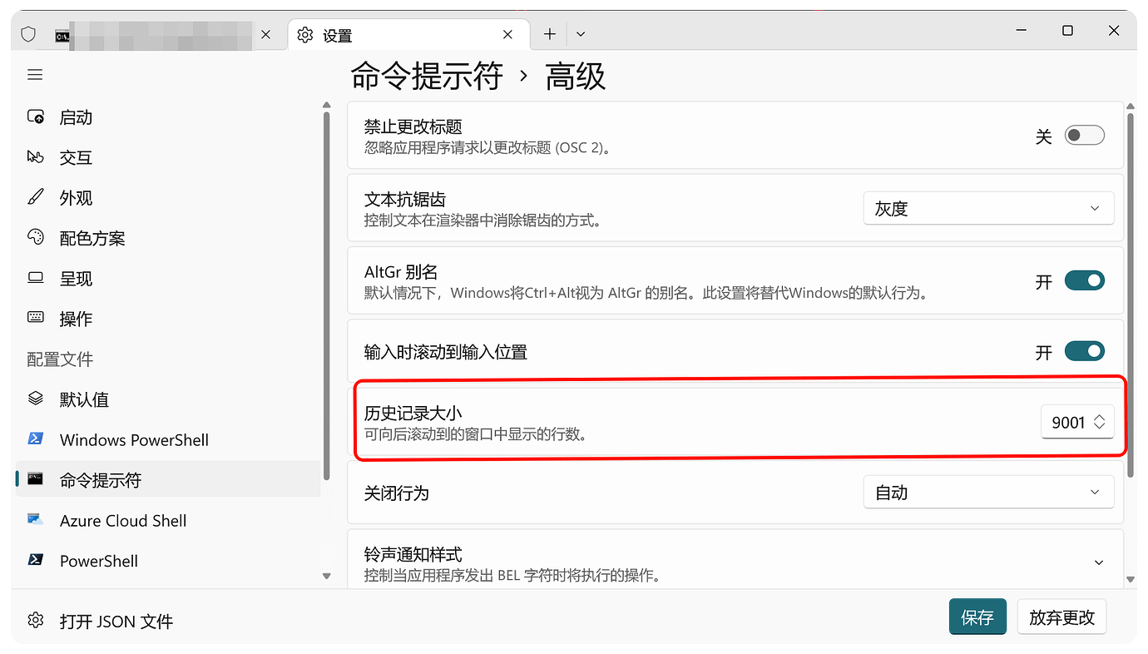
Task: Click the 默认值 layers icon
Action: pos(36,399)
